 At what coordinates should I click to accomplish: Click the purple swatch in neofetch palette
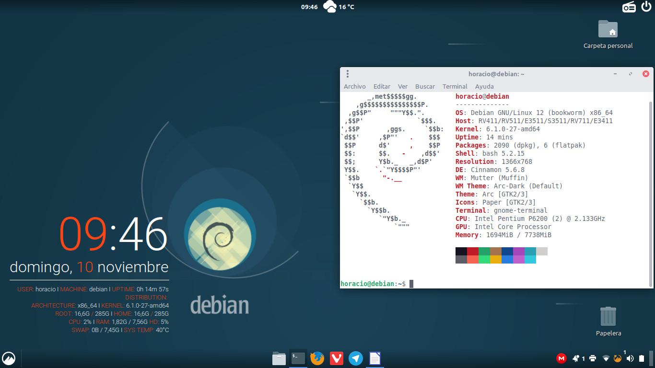(519, 251)
